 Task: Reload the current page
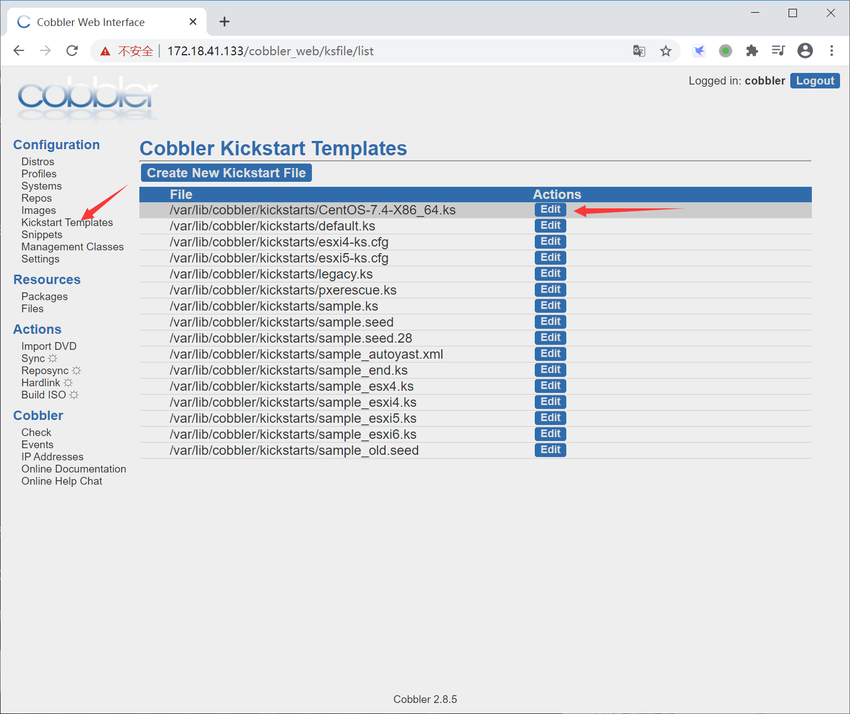click(x=72, y=51)
